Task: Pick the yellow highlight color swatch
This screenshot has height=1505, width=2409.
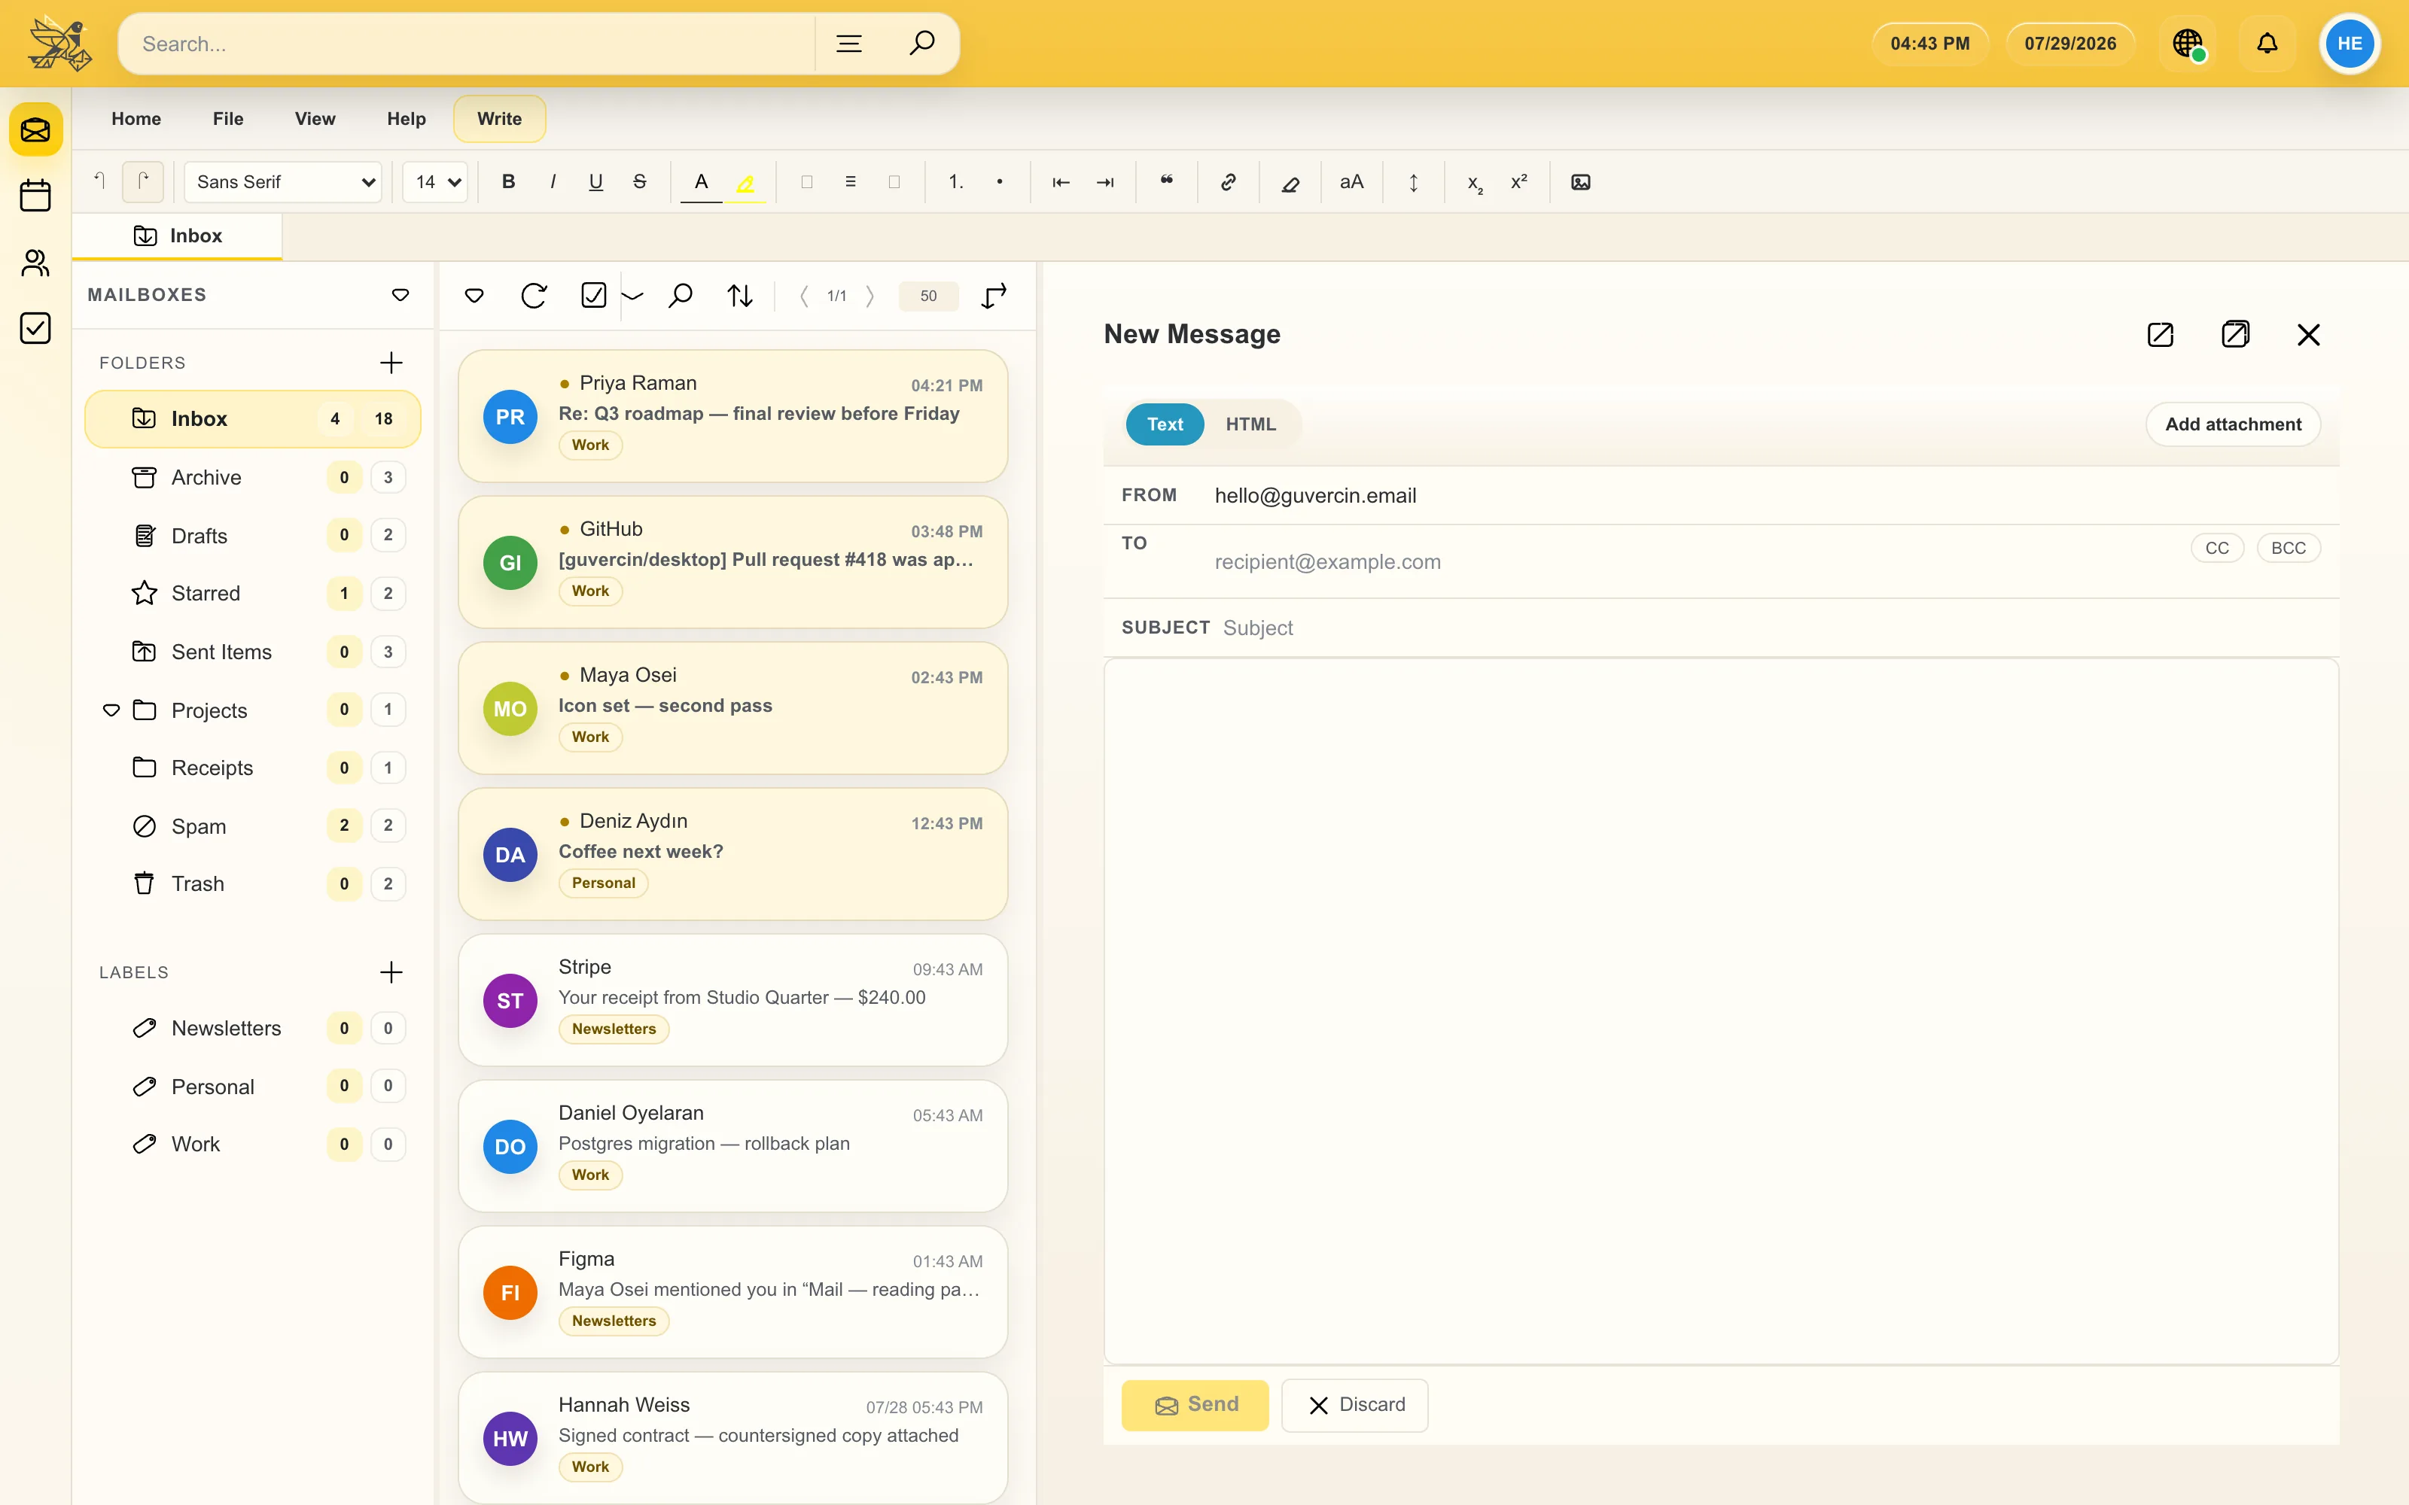Action: click(x=745, y=181)
